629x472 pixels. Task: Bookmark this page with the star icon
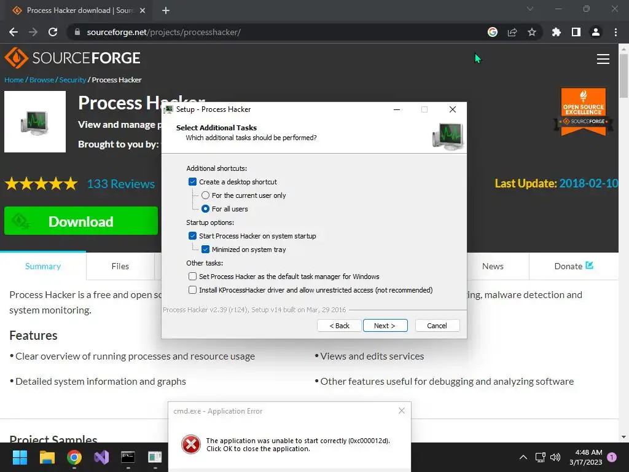(x=532, y=32)
